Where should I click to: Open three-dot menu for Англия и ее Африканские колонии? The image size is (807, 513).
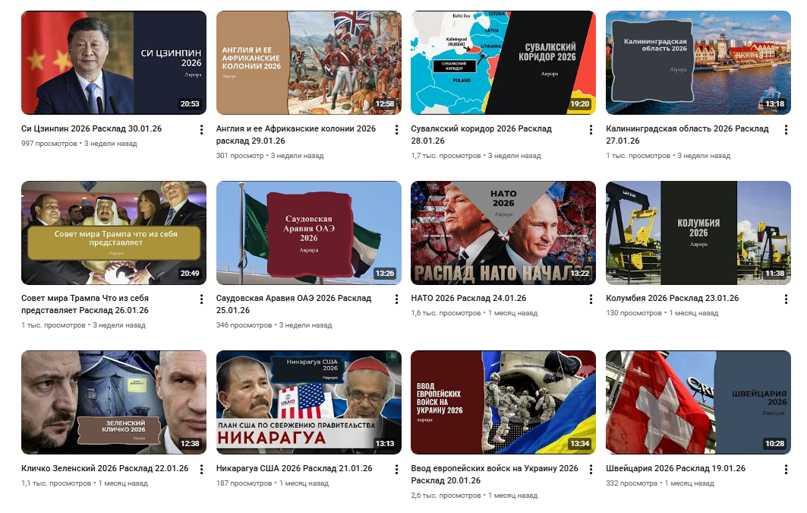coord(396,130)
